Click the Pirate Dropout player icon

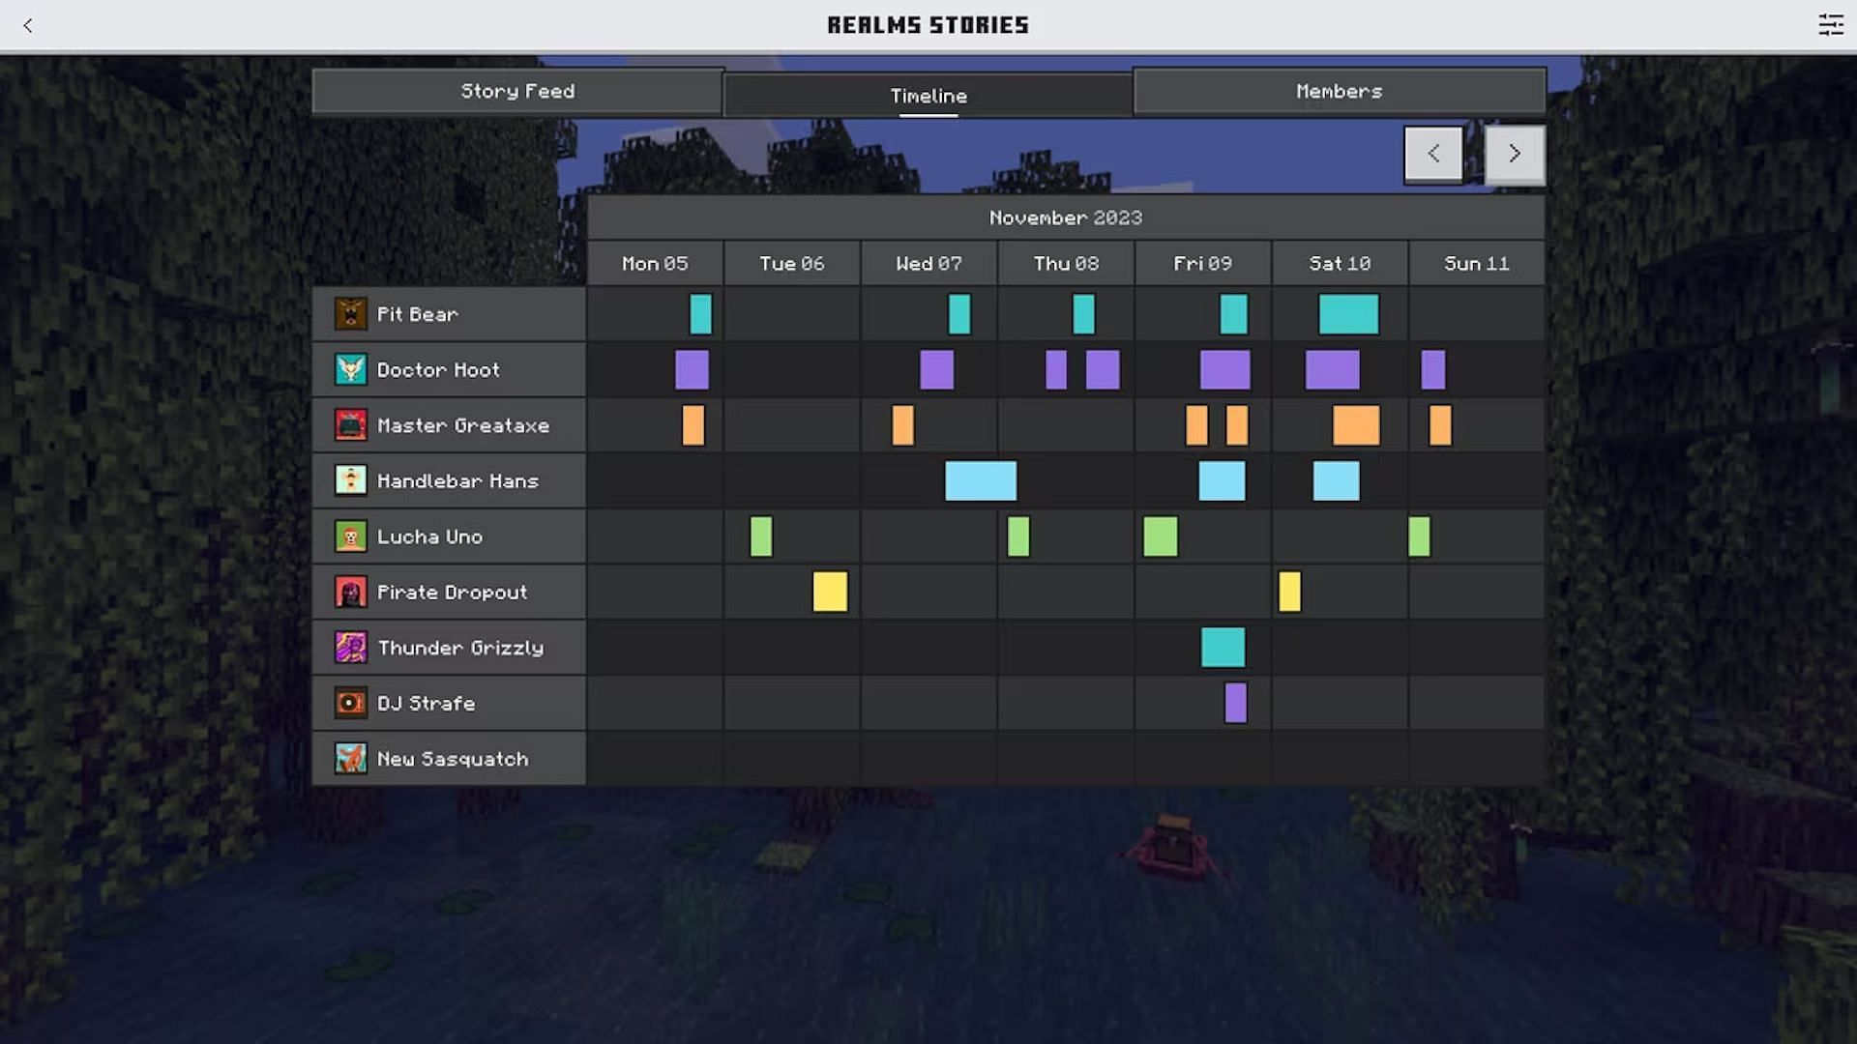(349, 592)
